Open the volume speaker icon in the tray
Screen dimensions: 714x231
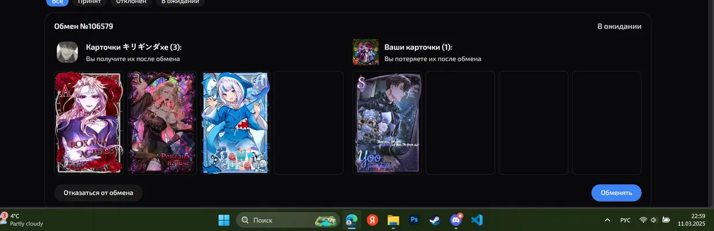click(x=654, y=220)
